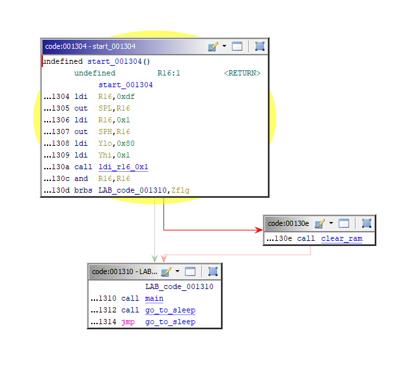The height and width of the screenshot is (373, 409).
Task: Open the color dropdown arrow in code:00130e block
Action: point(331,223)
